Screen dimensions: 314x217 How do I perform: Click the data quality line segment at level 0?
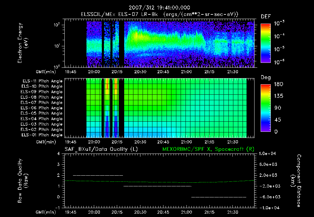click(x=219, y=197)
